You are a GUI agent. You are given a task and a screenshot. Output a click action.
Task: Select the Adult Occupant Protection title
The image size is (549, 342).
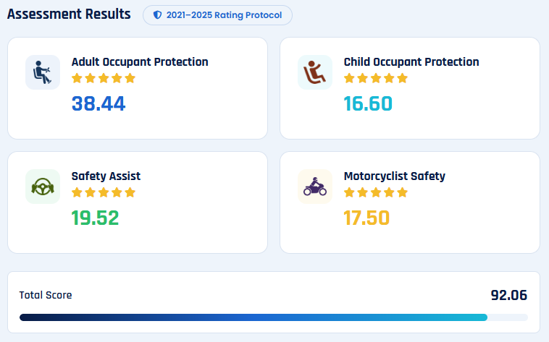point(140,62)
